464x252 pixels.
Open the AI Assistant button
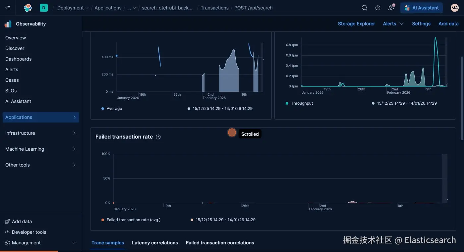point(422,8)
